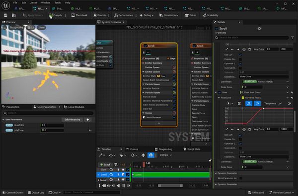Open the Debug dropdown menu
The height and width of the screenshot is (196, 298).
(147, 15)
